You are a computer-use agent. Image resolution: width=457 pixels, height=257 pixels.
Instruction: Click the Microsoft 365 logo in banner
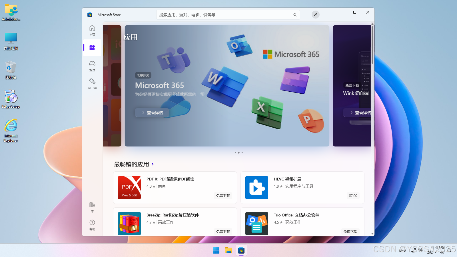click(x=291, y=54)
